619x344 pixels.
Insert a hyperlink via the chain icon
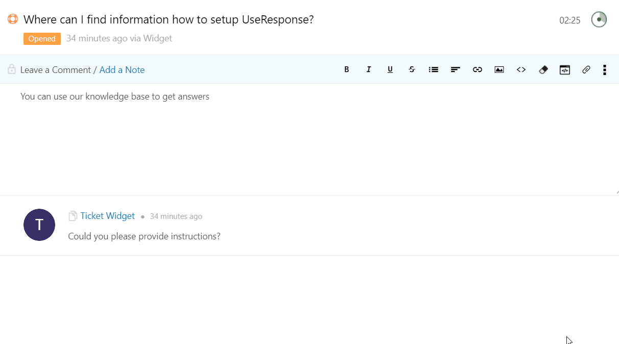(x=478, y=69)
